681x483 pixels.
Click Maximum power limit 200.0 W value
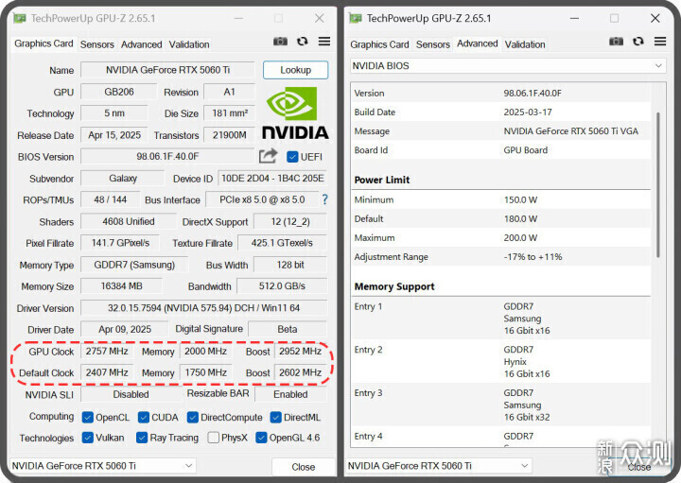click(x=520, y=238)
